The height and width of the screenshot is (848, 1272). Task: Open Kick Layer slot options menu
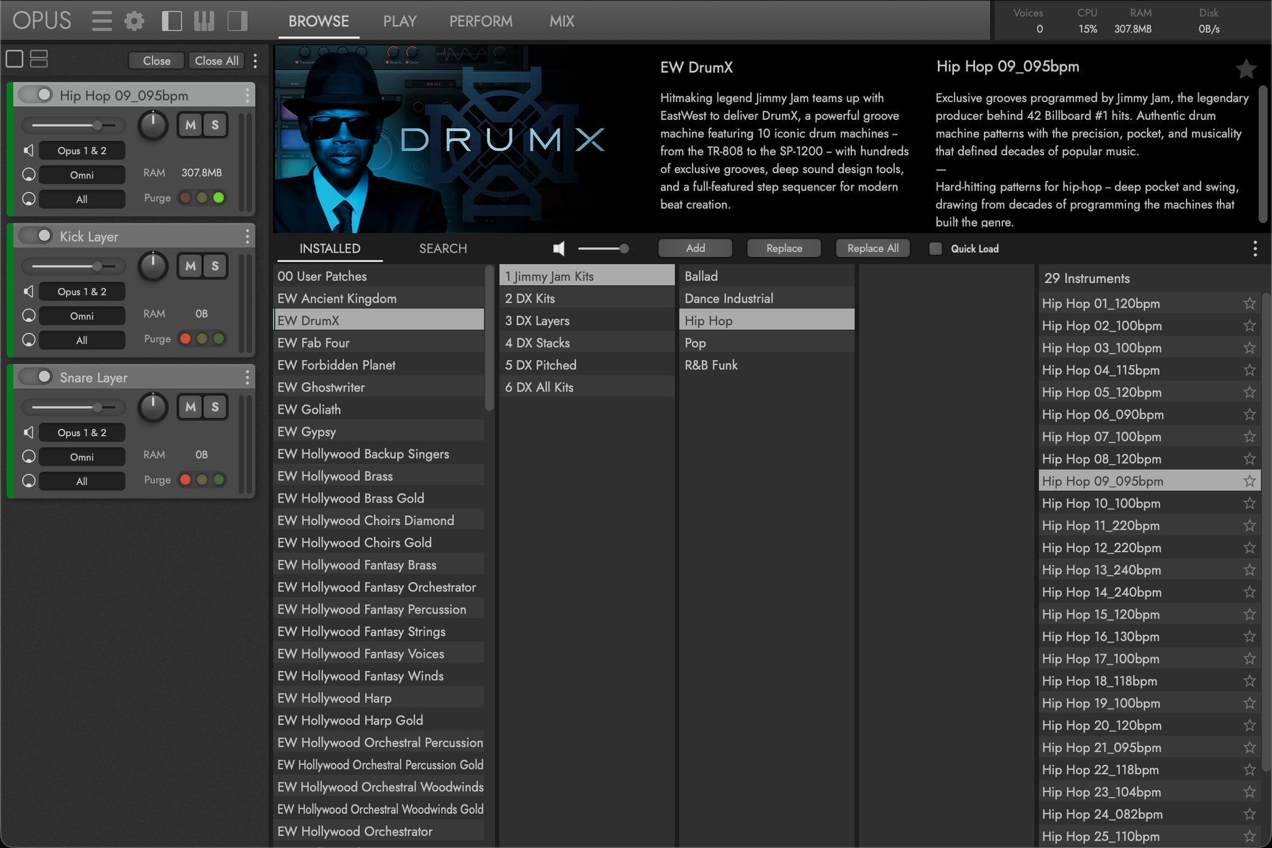pos(247,236)
